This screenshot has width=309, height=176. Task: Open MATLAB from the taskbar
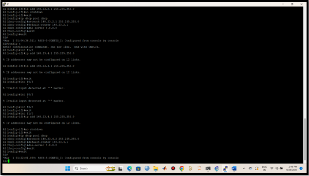coord(165,169)
